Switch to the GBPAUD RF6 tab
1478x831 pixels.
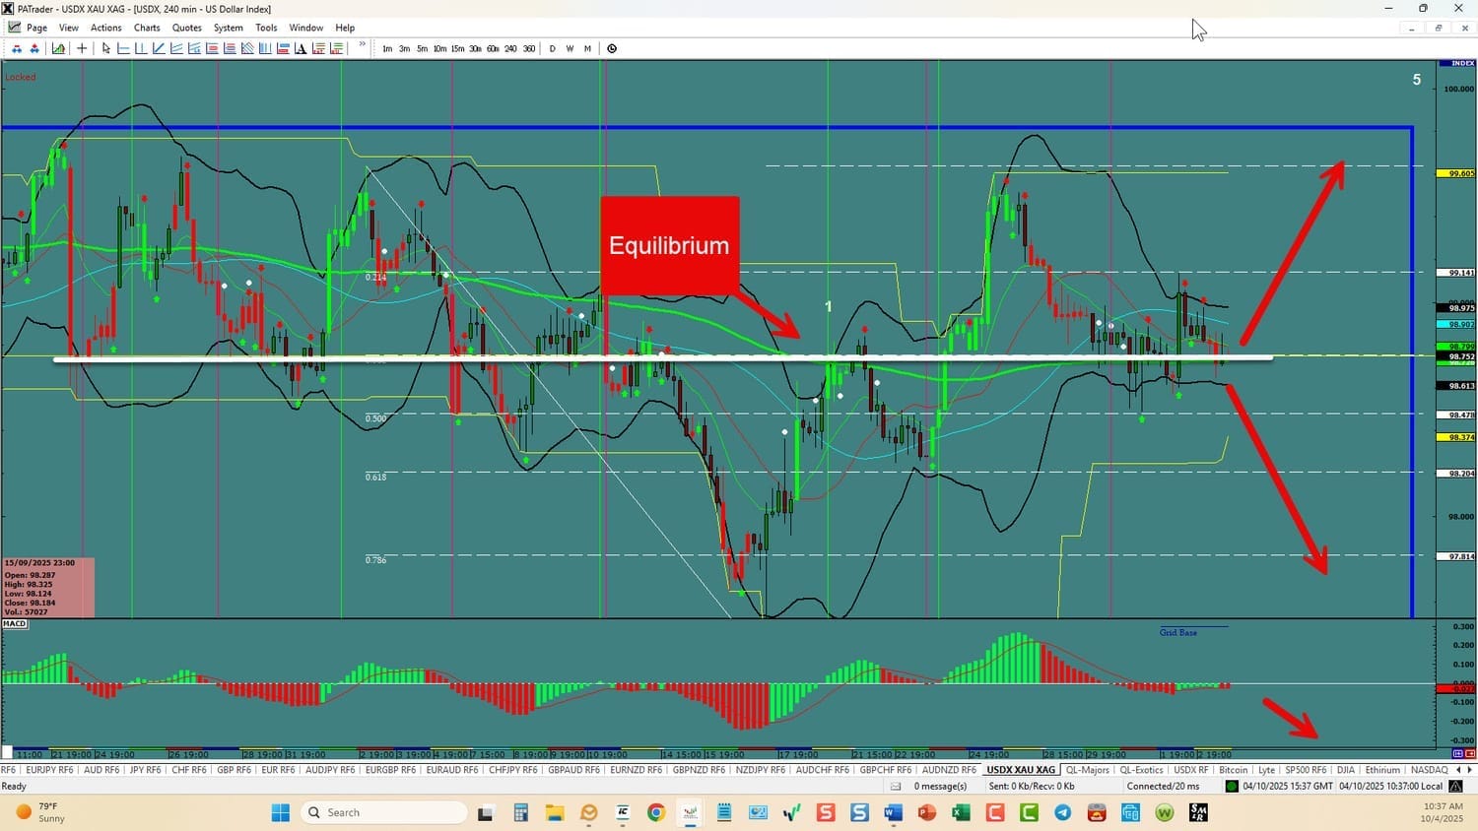(x=573, y=770)
